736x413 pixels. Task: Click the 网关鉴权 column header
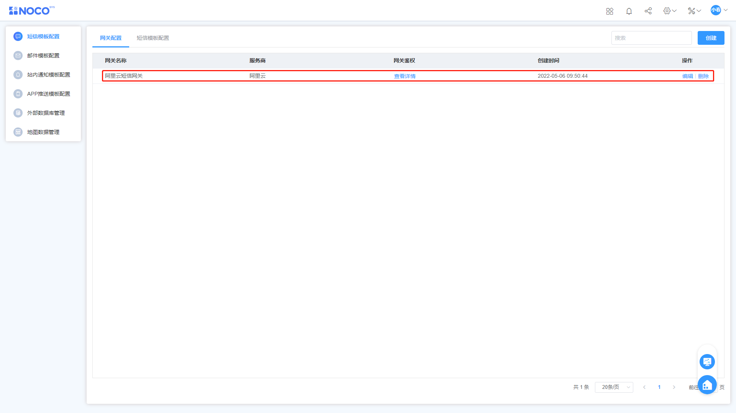(404, 60)
